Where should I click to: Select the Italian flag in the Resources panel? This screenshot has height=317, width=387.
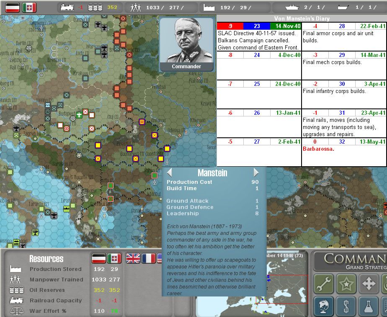click(x=114, y=258)
